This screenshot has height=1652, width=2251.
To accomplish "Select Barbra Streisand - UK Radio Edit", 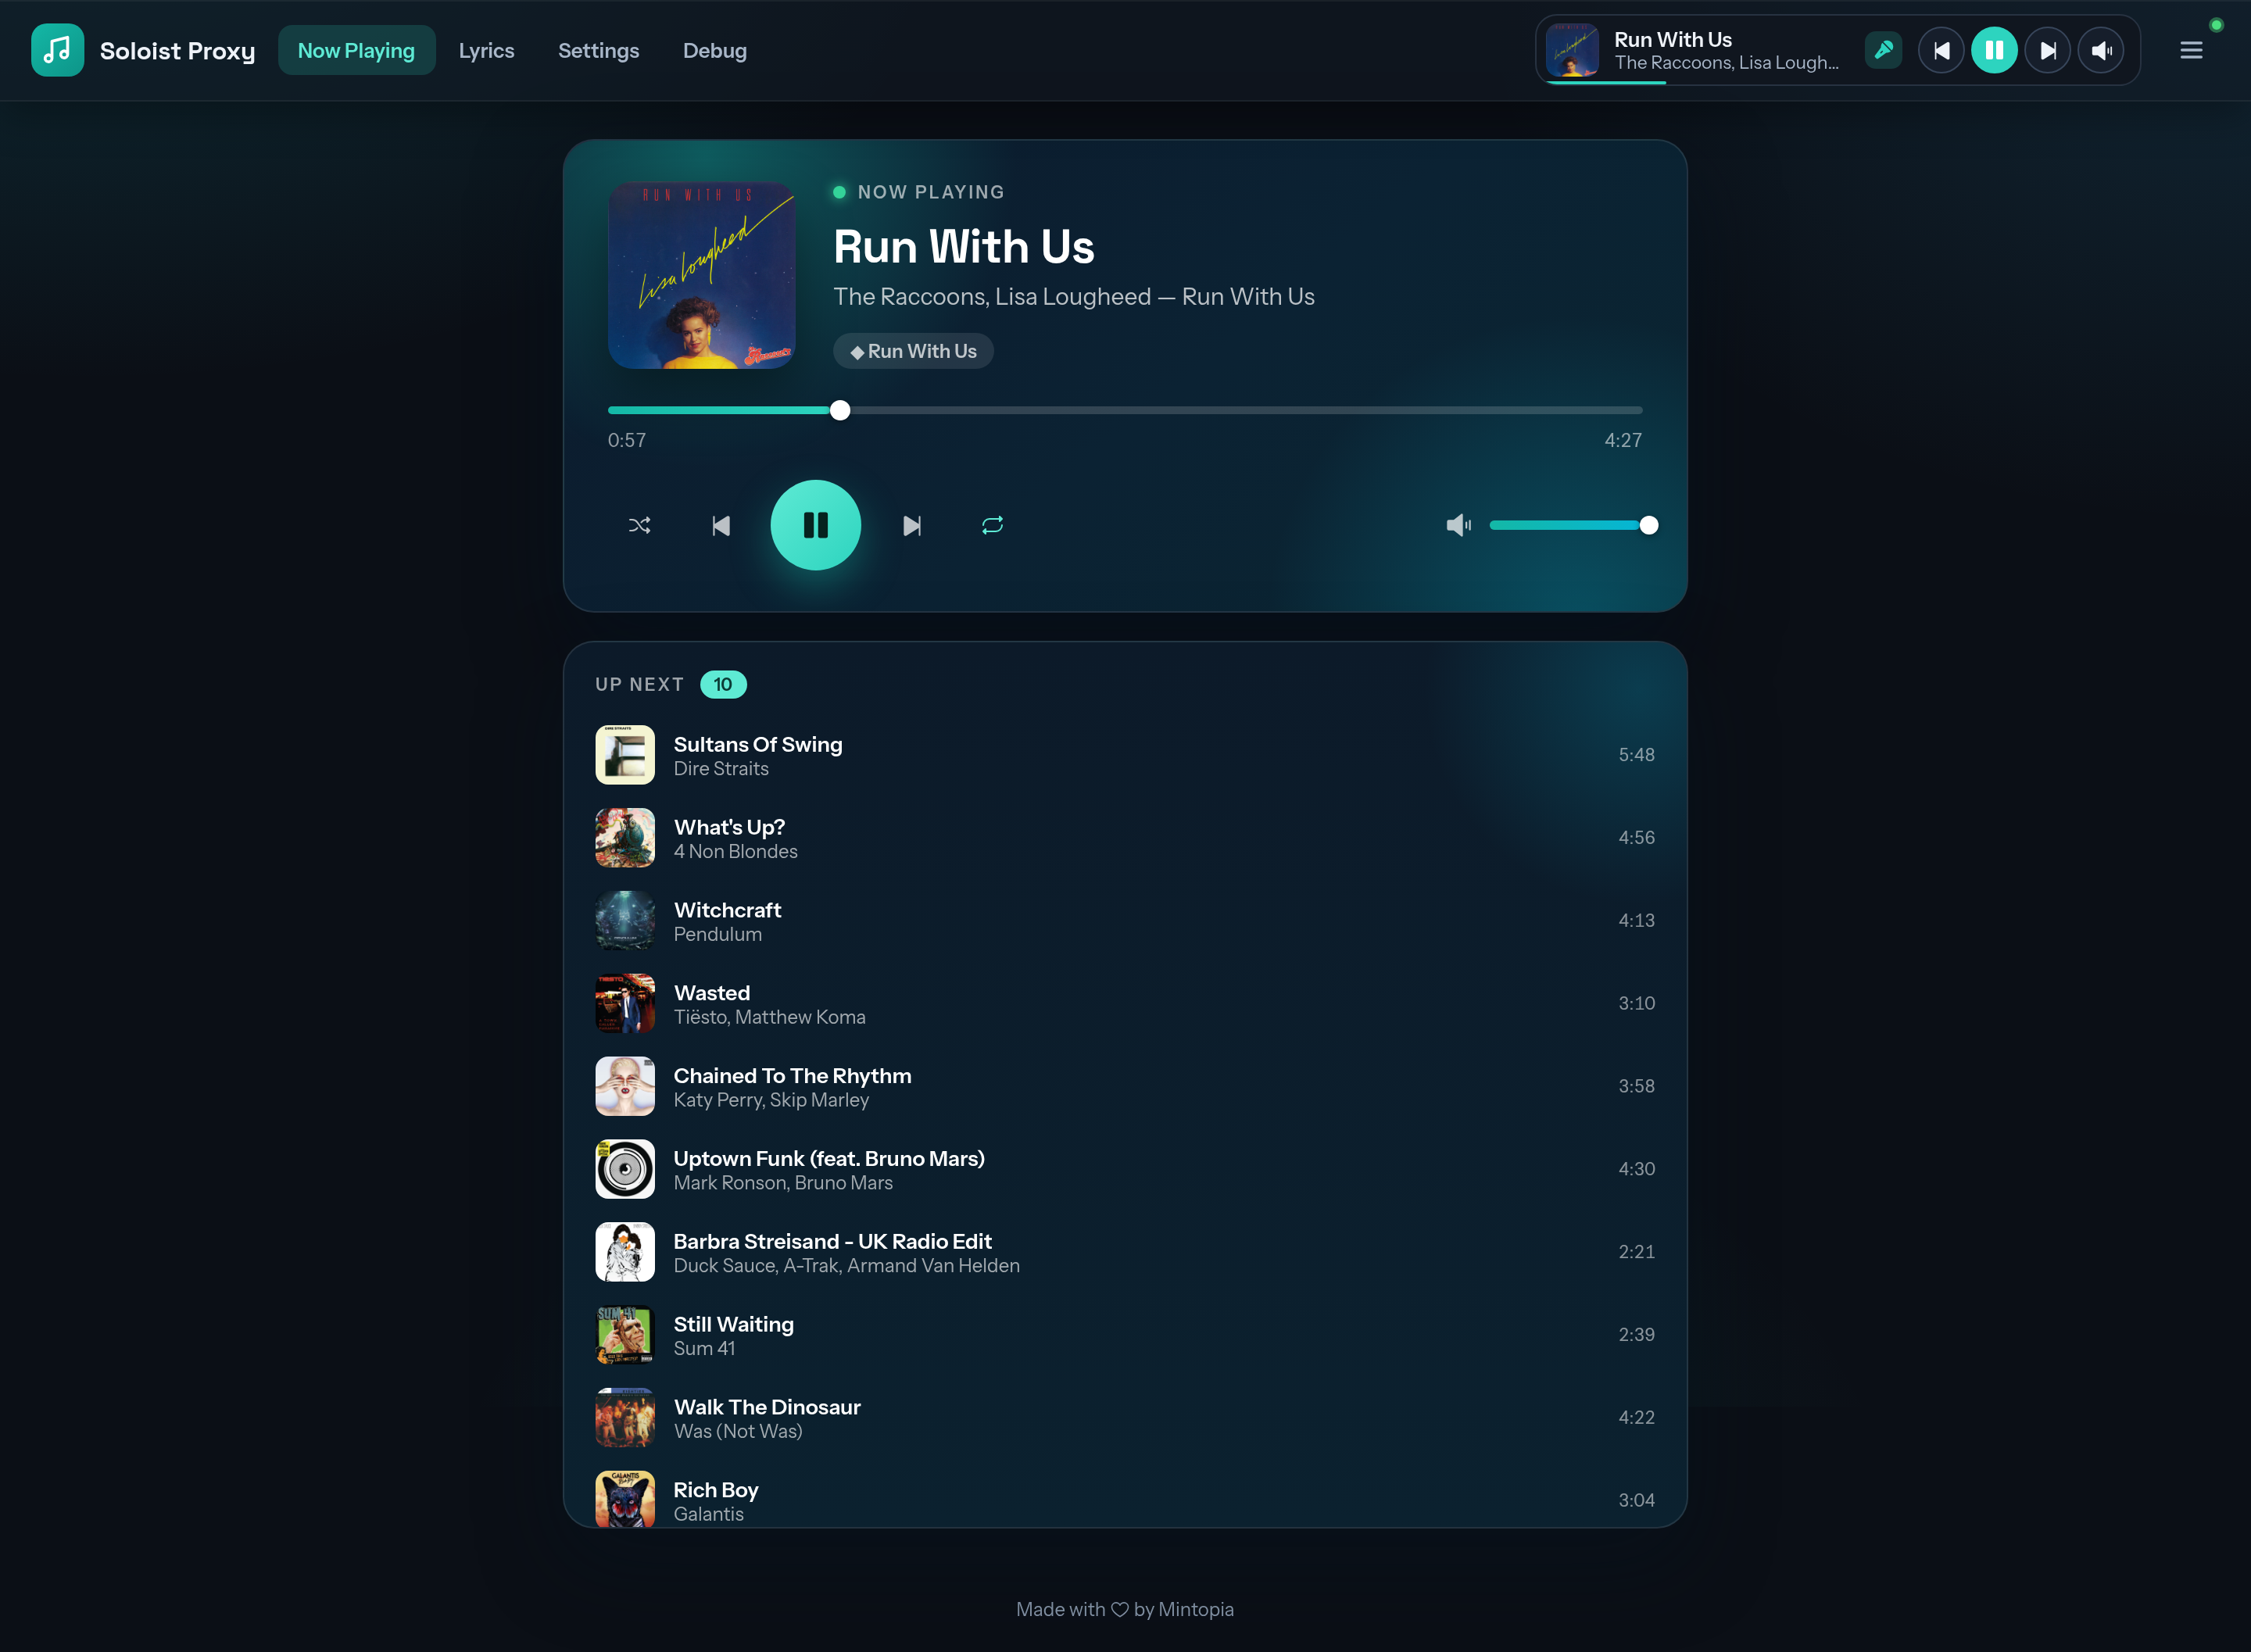I will click(1125, 1252).
